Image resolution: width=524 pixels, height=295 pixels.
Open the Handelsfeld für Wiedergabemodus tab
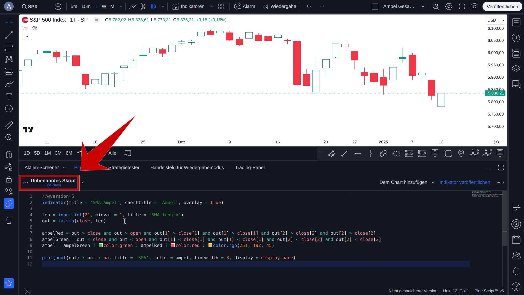pos(187,167)
